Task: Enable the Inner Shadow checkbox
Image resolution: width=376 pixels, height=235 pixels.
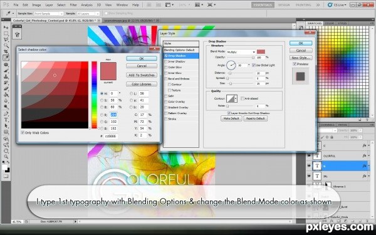Action: coord(165,61)
